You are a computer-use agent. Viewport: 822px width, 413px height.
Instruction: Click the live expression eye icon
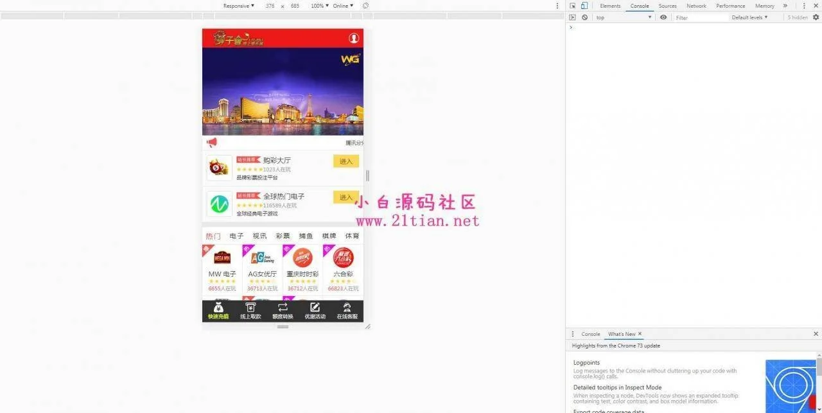click(x=663, y=17)
